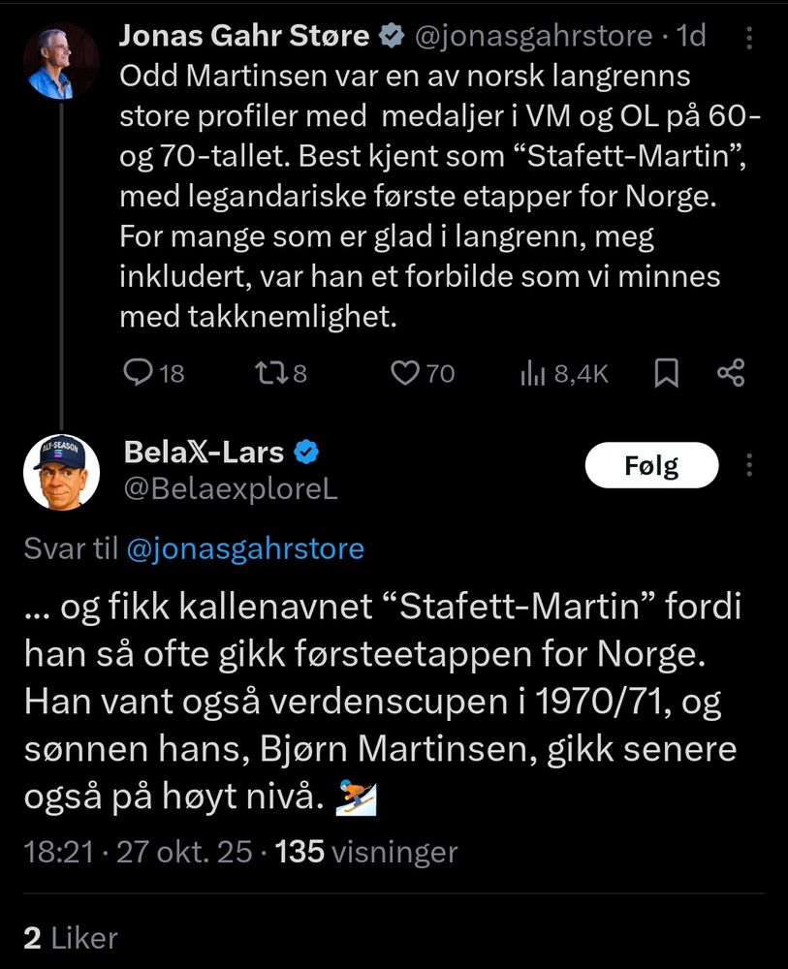Like the tweet with 70 likes
Screen dimensions: 788x969
click(x=403, y=373)
